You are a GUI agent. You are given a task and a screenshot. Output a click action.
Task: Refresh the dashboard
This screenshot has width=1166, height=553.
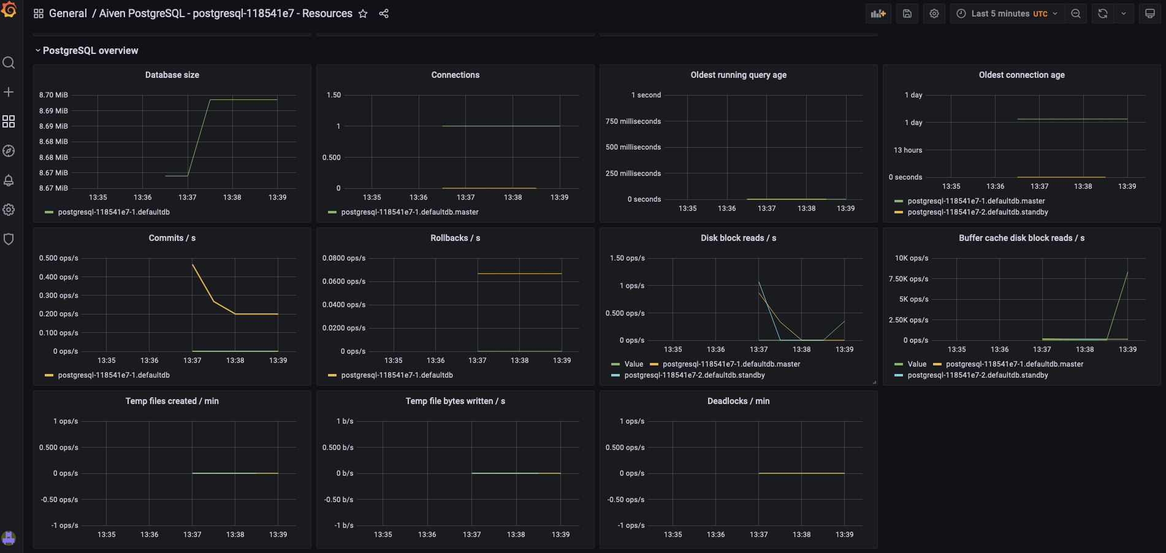[1102, 13]
